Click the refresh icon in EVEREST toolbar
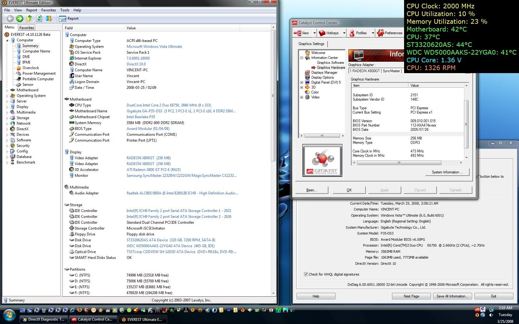The image size is (519, 324). point(39,19)
